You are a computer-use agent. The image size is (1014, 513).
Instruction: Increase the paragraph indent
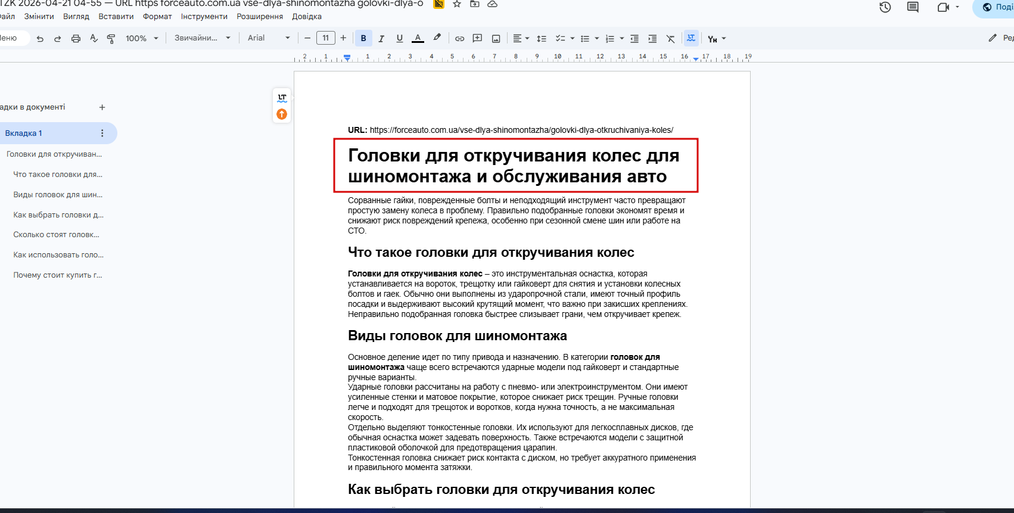tap(652, 39)
